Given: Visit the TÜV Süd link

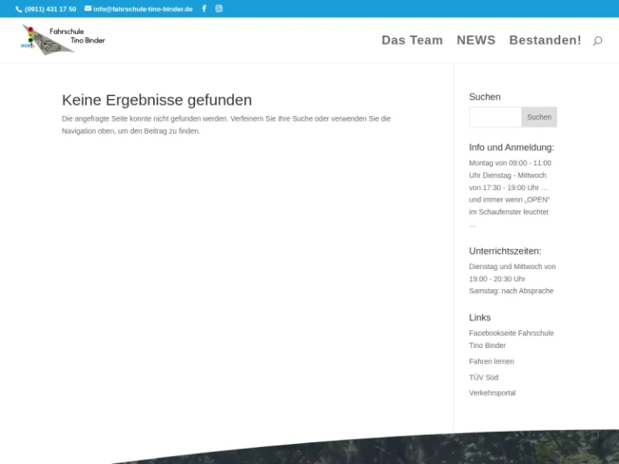Looking at the screenshot, I should [x=484, y=377].
